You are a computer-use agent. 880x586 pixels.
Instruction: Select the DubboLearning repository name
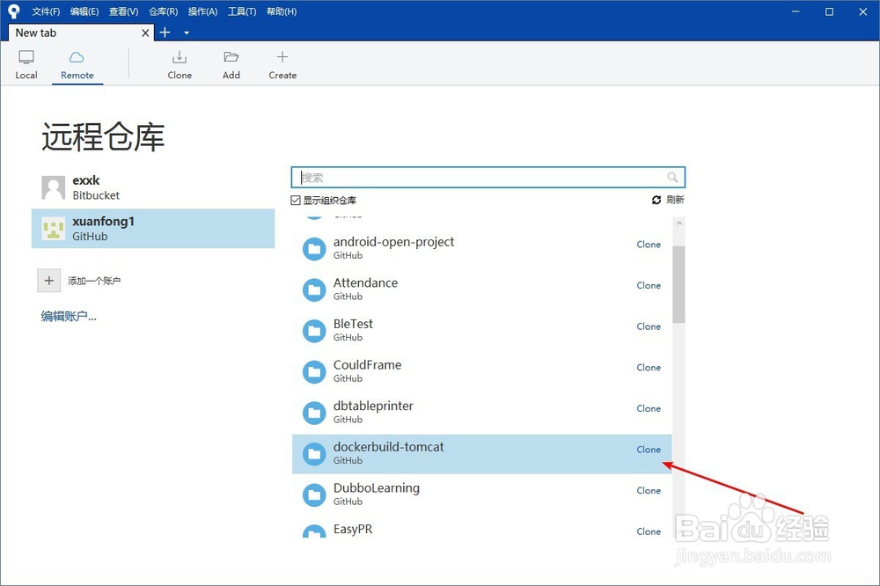point(376,488)
